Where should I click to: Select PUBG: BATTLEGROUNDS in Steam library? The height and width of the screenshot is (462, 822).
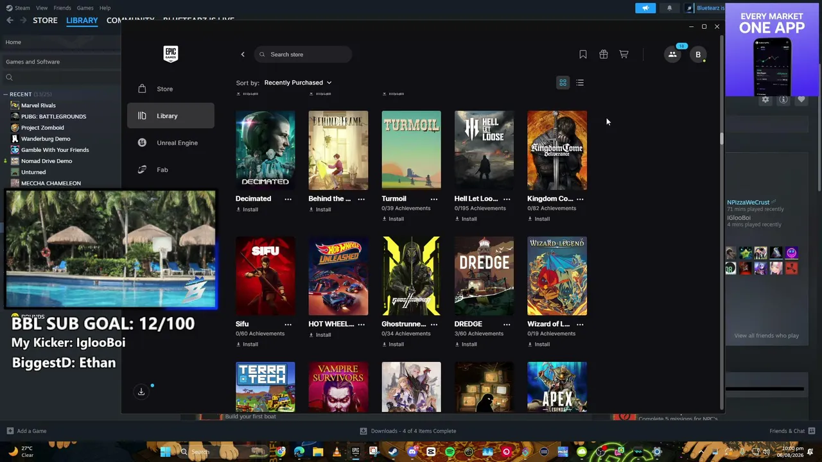[x=53, y=117]
